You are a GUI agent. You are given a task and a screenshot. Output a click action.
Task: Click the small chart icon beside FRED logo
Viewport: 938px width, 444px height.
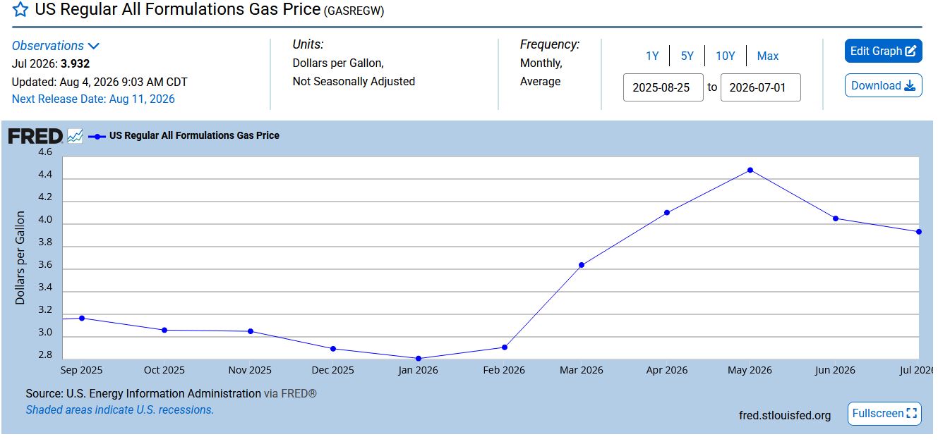pos(75,136)
